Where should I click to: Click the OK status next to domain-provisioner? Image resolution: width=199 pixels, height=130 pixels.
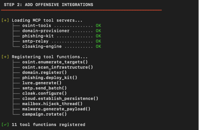tap(98, 31)
